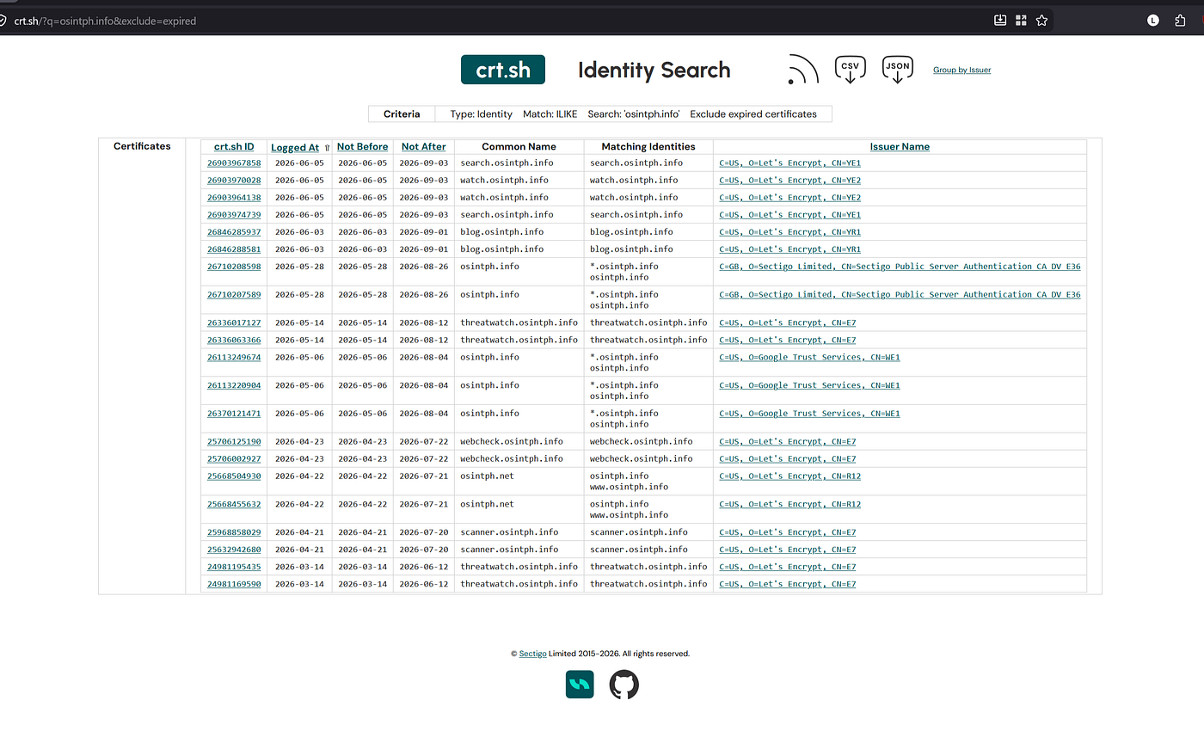Viewport: 1204px width, 731px height.
Task: Open certificate ID 25706125190
Action: 234,442
